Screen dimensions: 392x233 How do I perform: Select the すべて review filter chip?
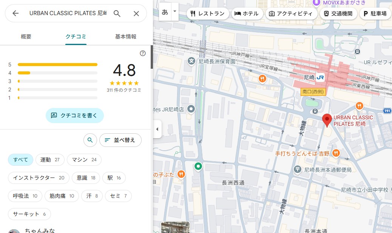pos(21,160)
